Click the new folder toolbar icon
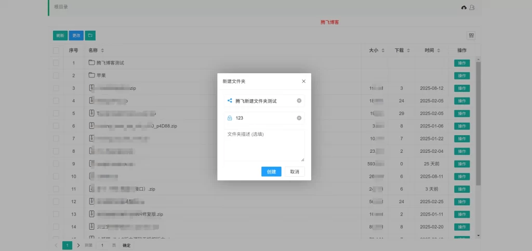 tap(90, 36)
